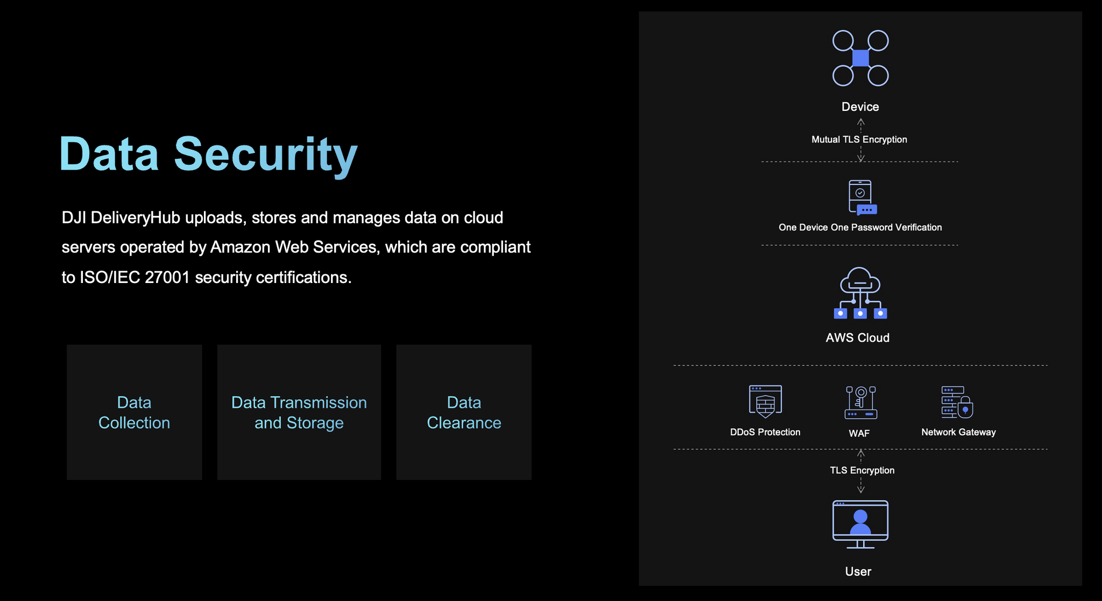The width and height of the screenshot is (1102, 601).
Task: Select 'One Device One Password Verification' text
Action: pos(860,228)
